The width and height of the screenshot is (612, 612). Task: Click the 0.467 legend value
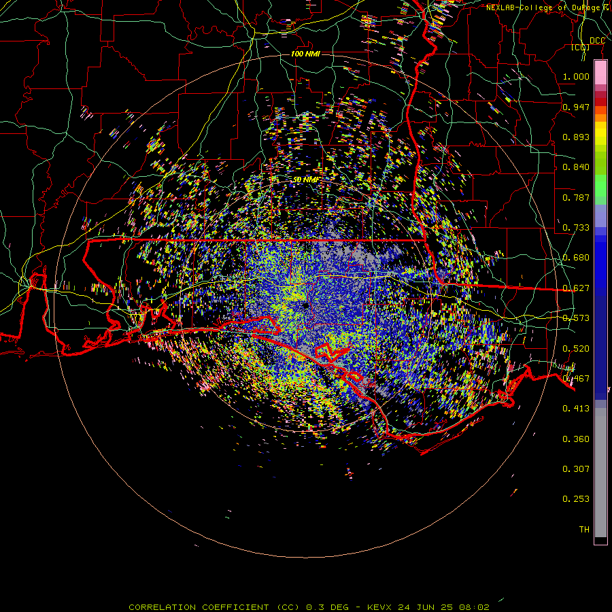coord(576,379)
